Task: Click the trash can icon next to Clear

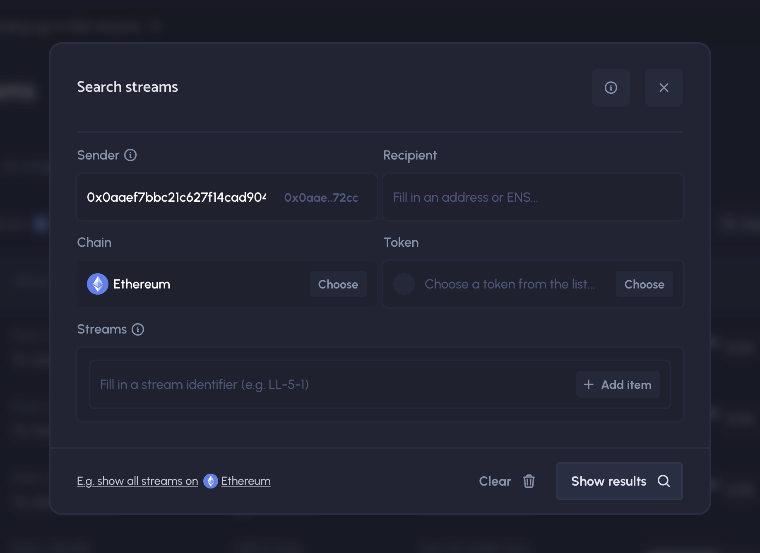Action: pos(529,481)
